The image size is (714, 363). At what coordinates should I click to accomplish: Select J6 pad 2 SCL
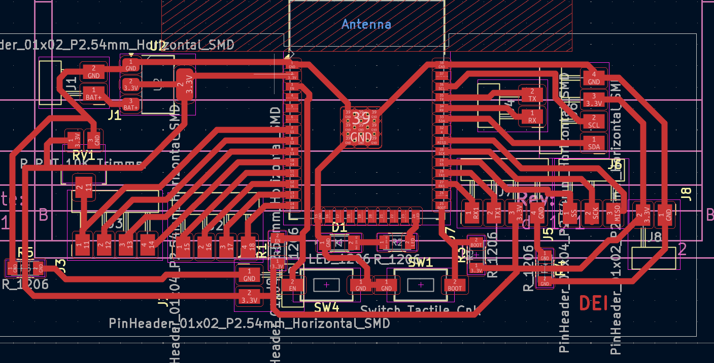tap(594, 122)
